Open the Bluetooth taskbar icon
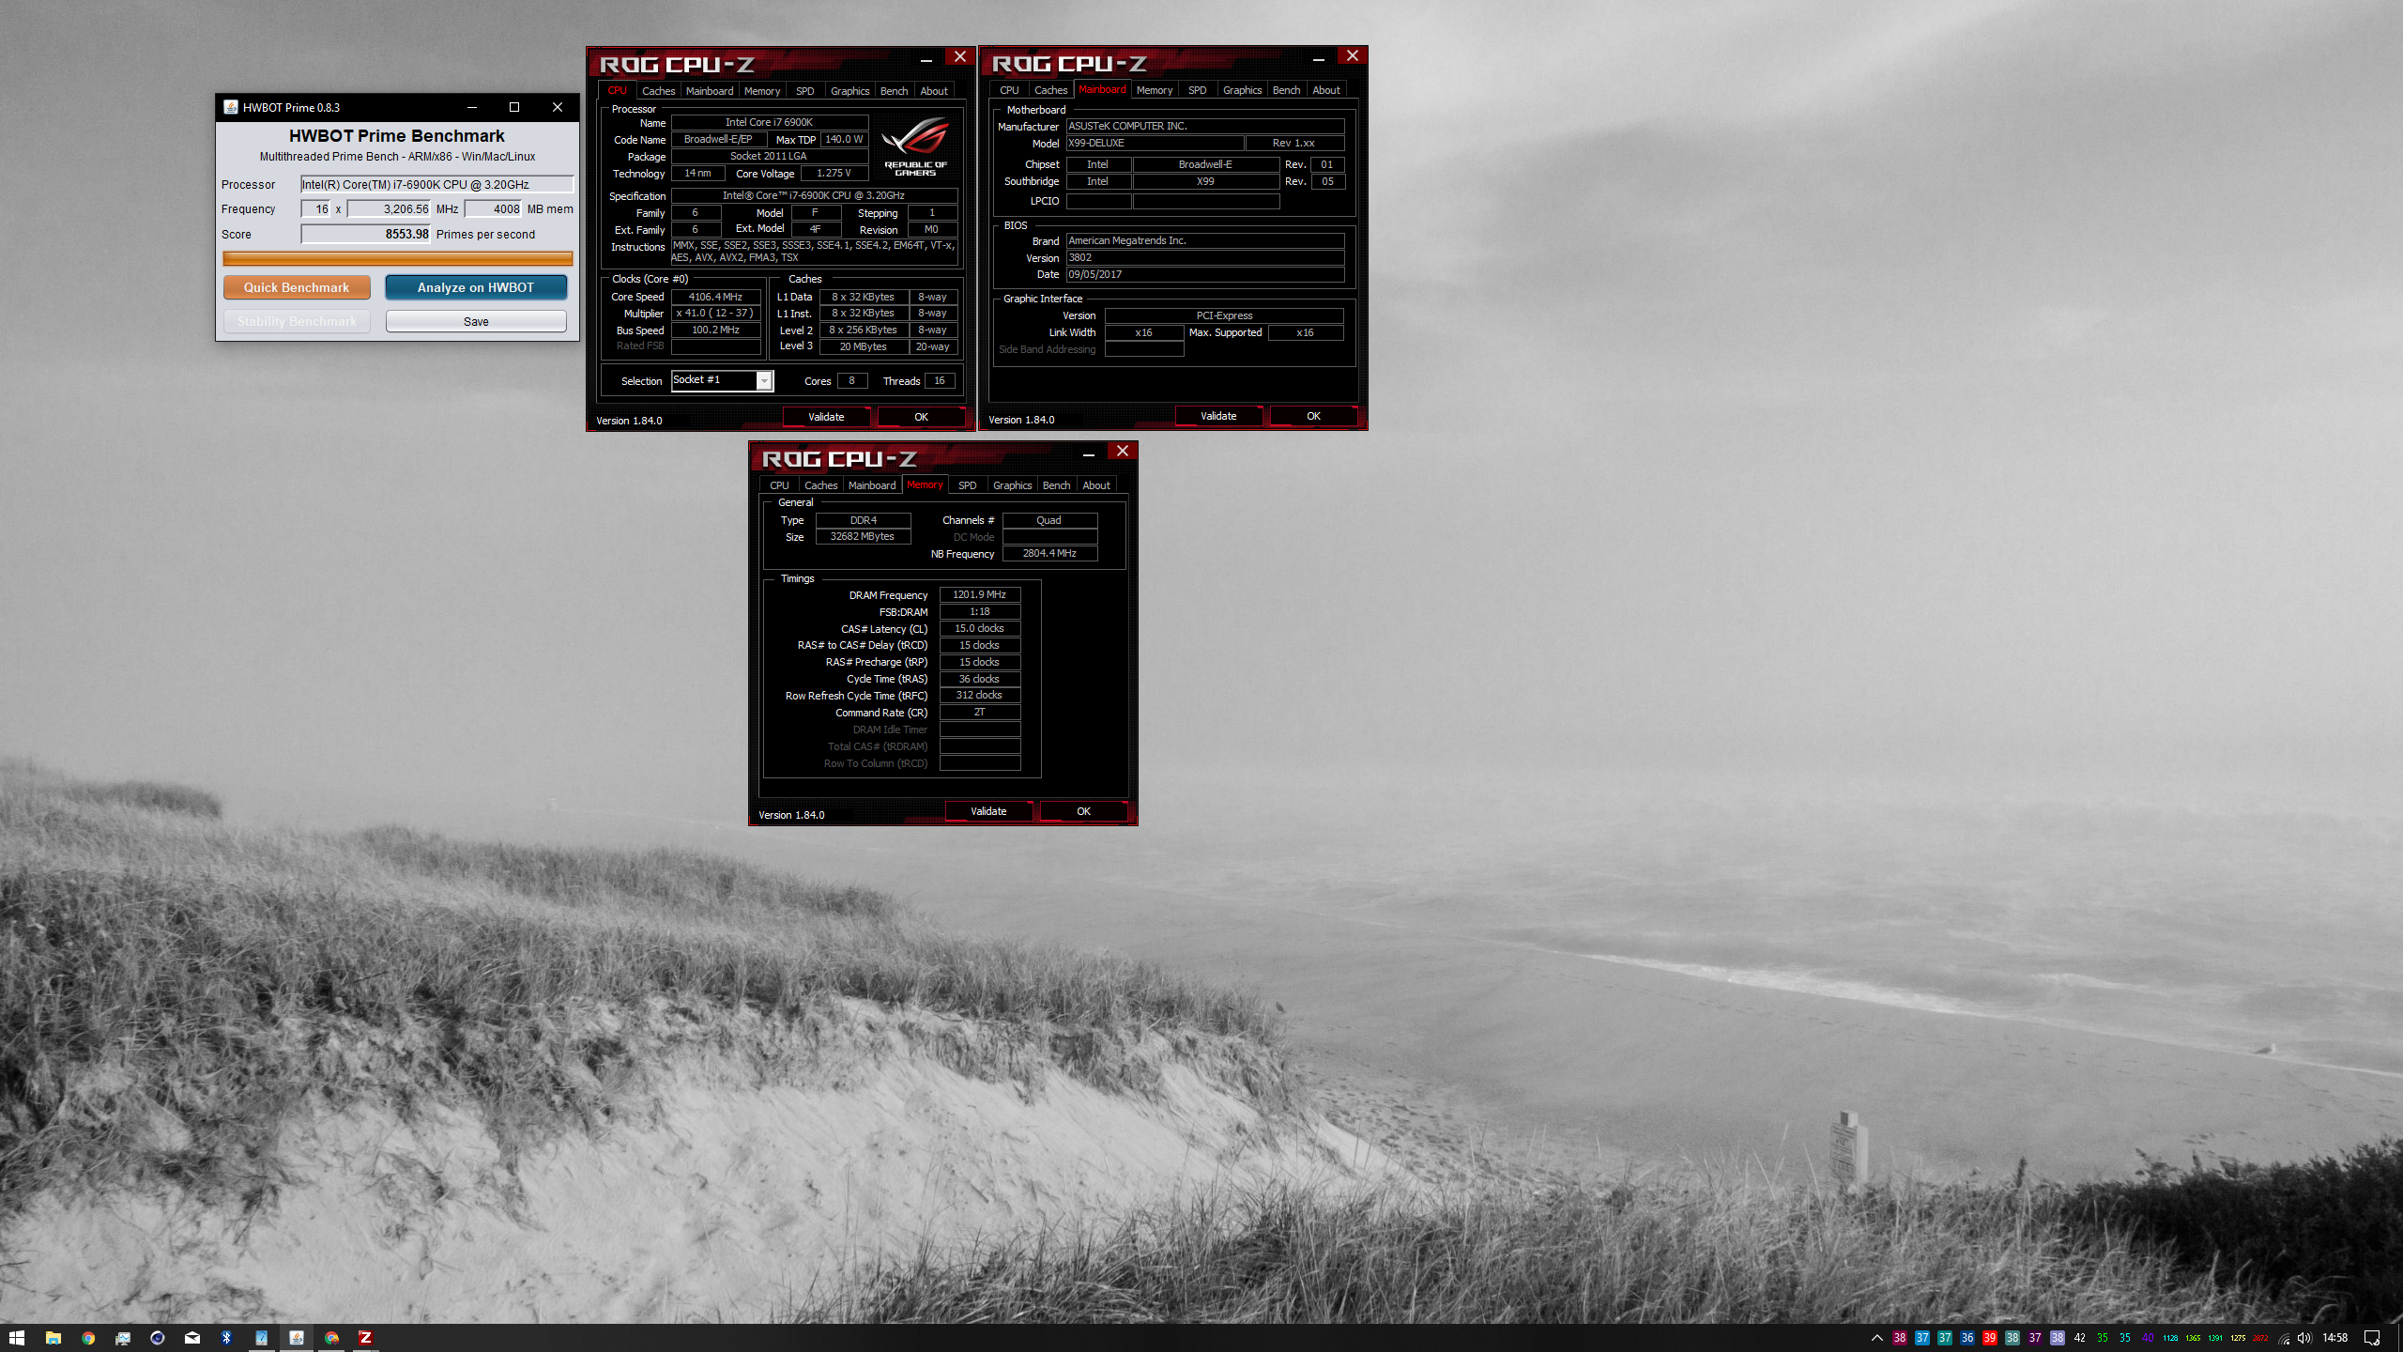The height and width of the screenshot is (1352, 2403). [x=226, y=1338]
